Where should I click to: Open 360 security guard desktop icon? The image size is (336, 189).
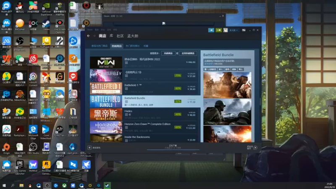click(x=20, y=113)
